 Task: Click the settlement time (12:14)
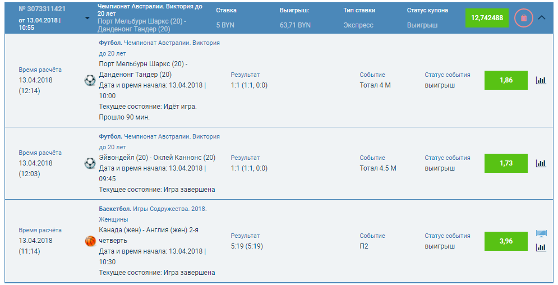(29, 91)
